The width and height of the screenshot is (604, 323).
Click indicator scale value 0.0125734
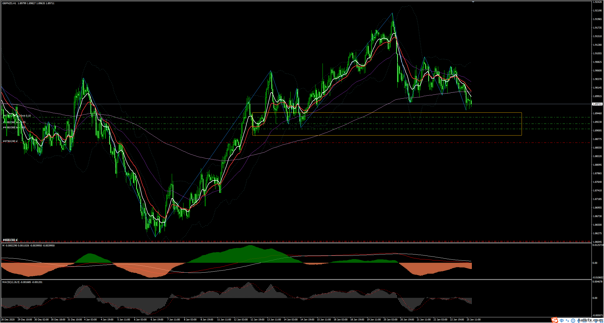tap(598, 245)
